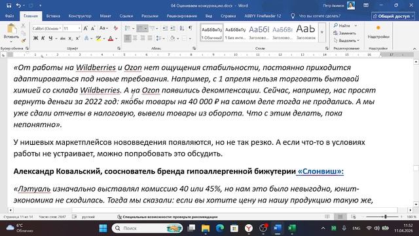This screenshot has height=236, width=419.
Task: Open Microsoft Edge from the taskbar
Action: click(x=220, y=228)
